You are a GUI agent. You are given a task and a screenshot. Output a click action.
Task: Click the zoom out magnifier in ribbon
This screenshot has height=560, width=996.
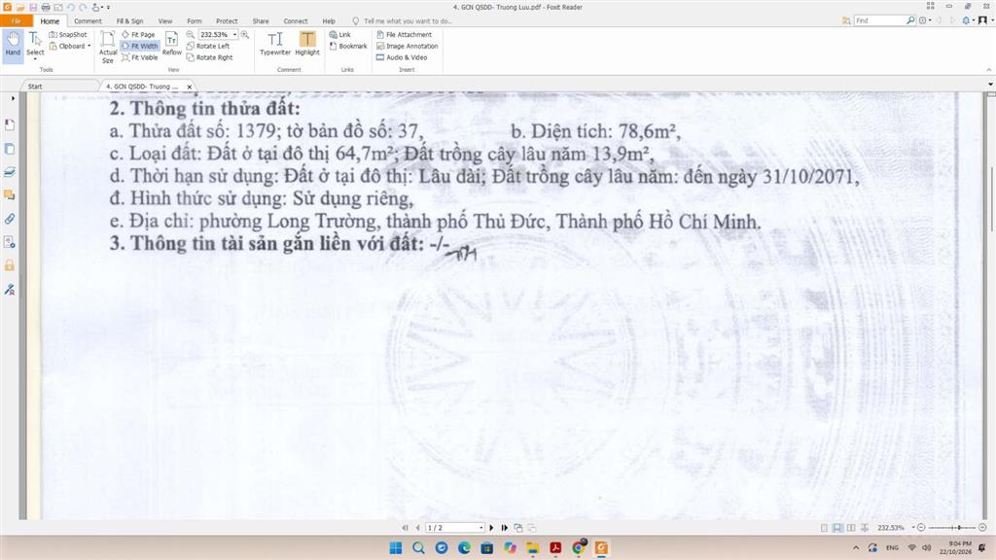point(190,35)
